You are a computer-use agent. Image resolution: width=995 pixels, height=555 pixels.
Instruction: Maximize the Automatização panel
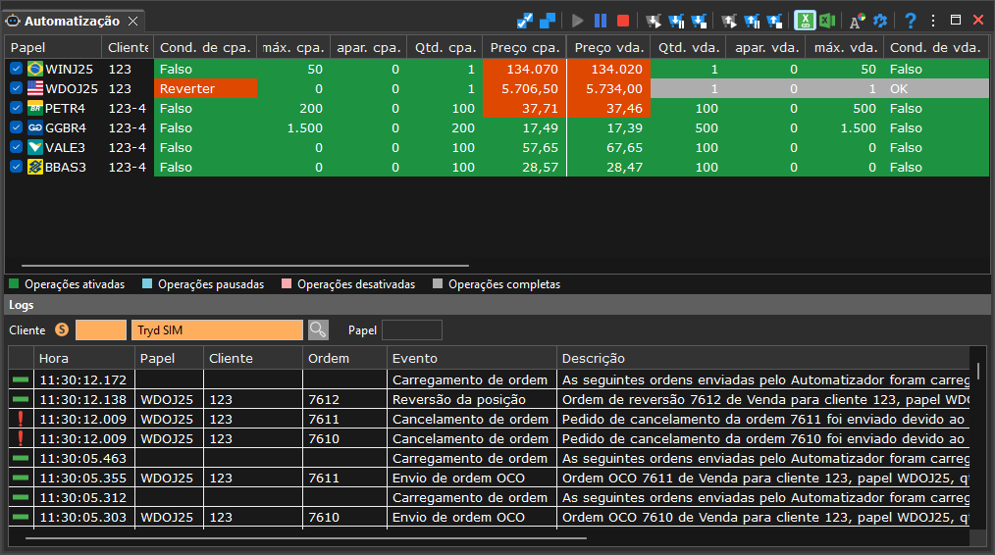point(956,21)
